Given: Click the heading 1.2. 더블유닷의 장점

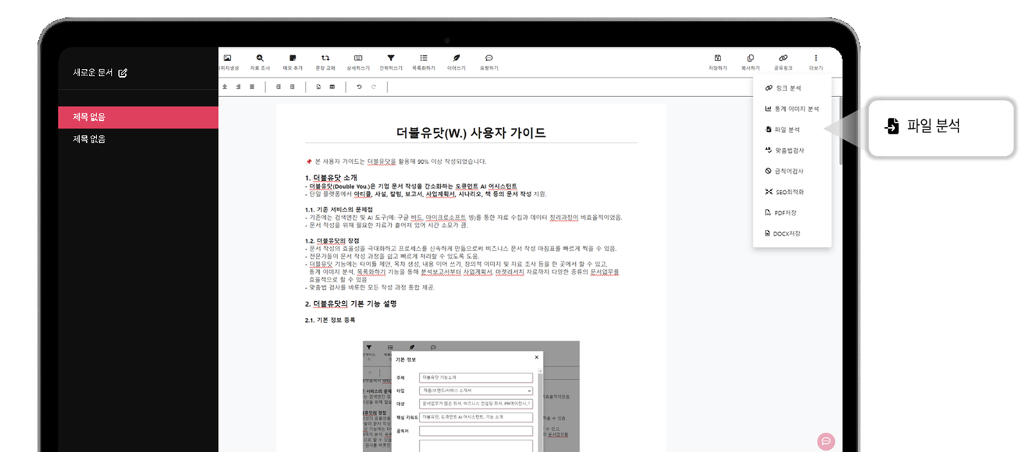Looking at the screenshot, I should point(332,241).
